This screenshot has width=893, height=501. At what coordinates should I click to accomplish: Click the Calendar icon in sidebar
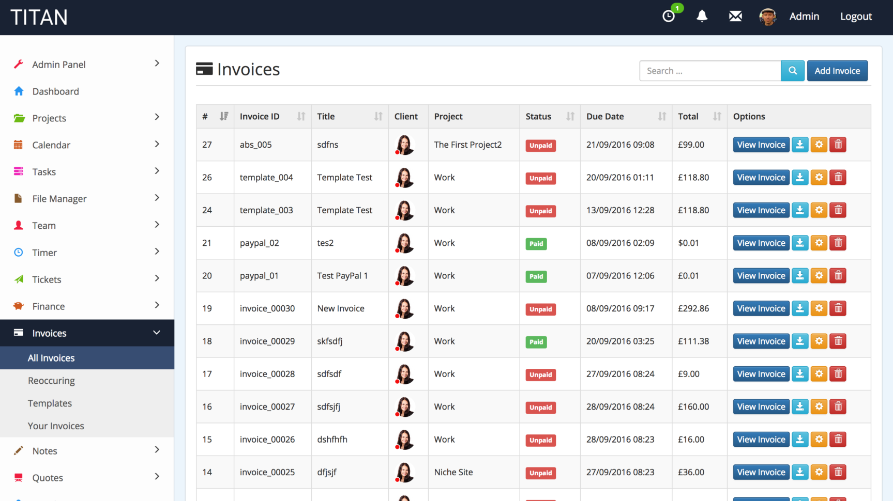pos(18,145)
